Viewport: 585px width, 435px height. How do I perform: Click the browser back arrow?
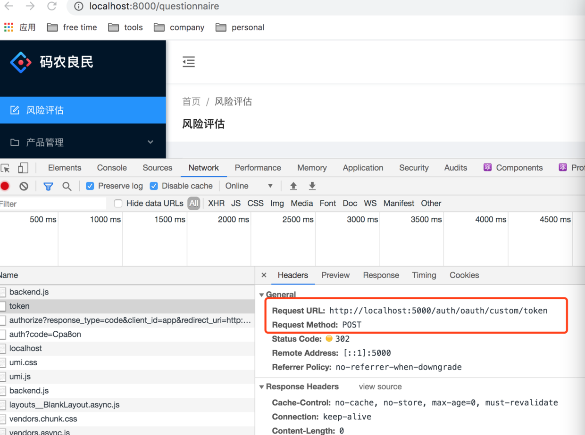click(8, 6)
